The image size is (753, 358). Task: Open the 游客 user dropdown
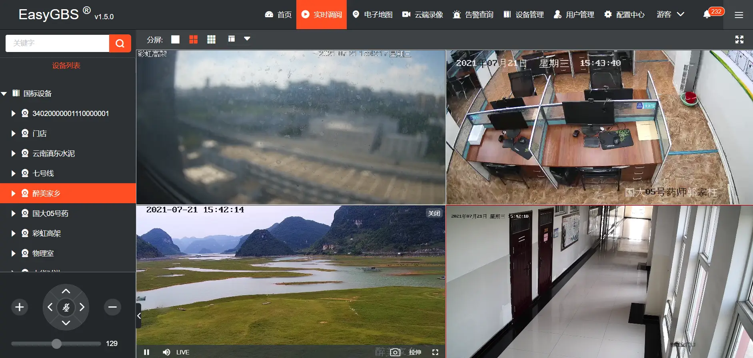tap(671, 14)
